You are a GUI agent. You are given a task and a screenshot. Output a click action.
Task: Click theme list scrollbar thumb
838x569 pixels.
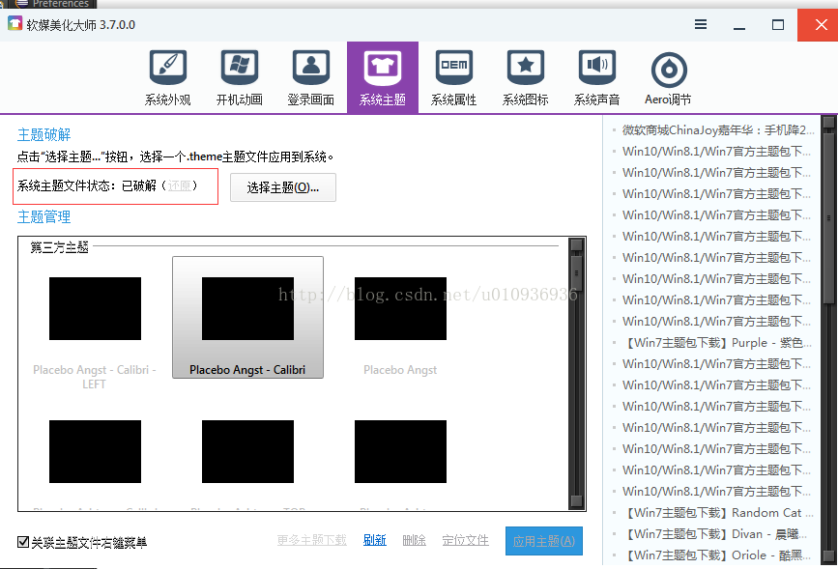pyautogui.click(x=576, y=273)
